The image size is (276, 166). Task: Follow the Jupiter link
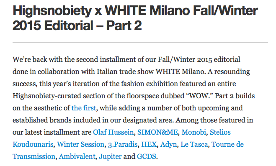[x=110, y=157]
